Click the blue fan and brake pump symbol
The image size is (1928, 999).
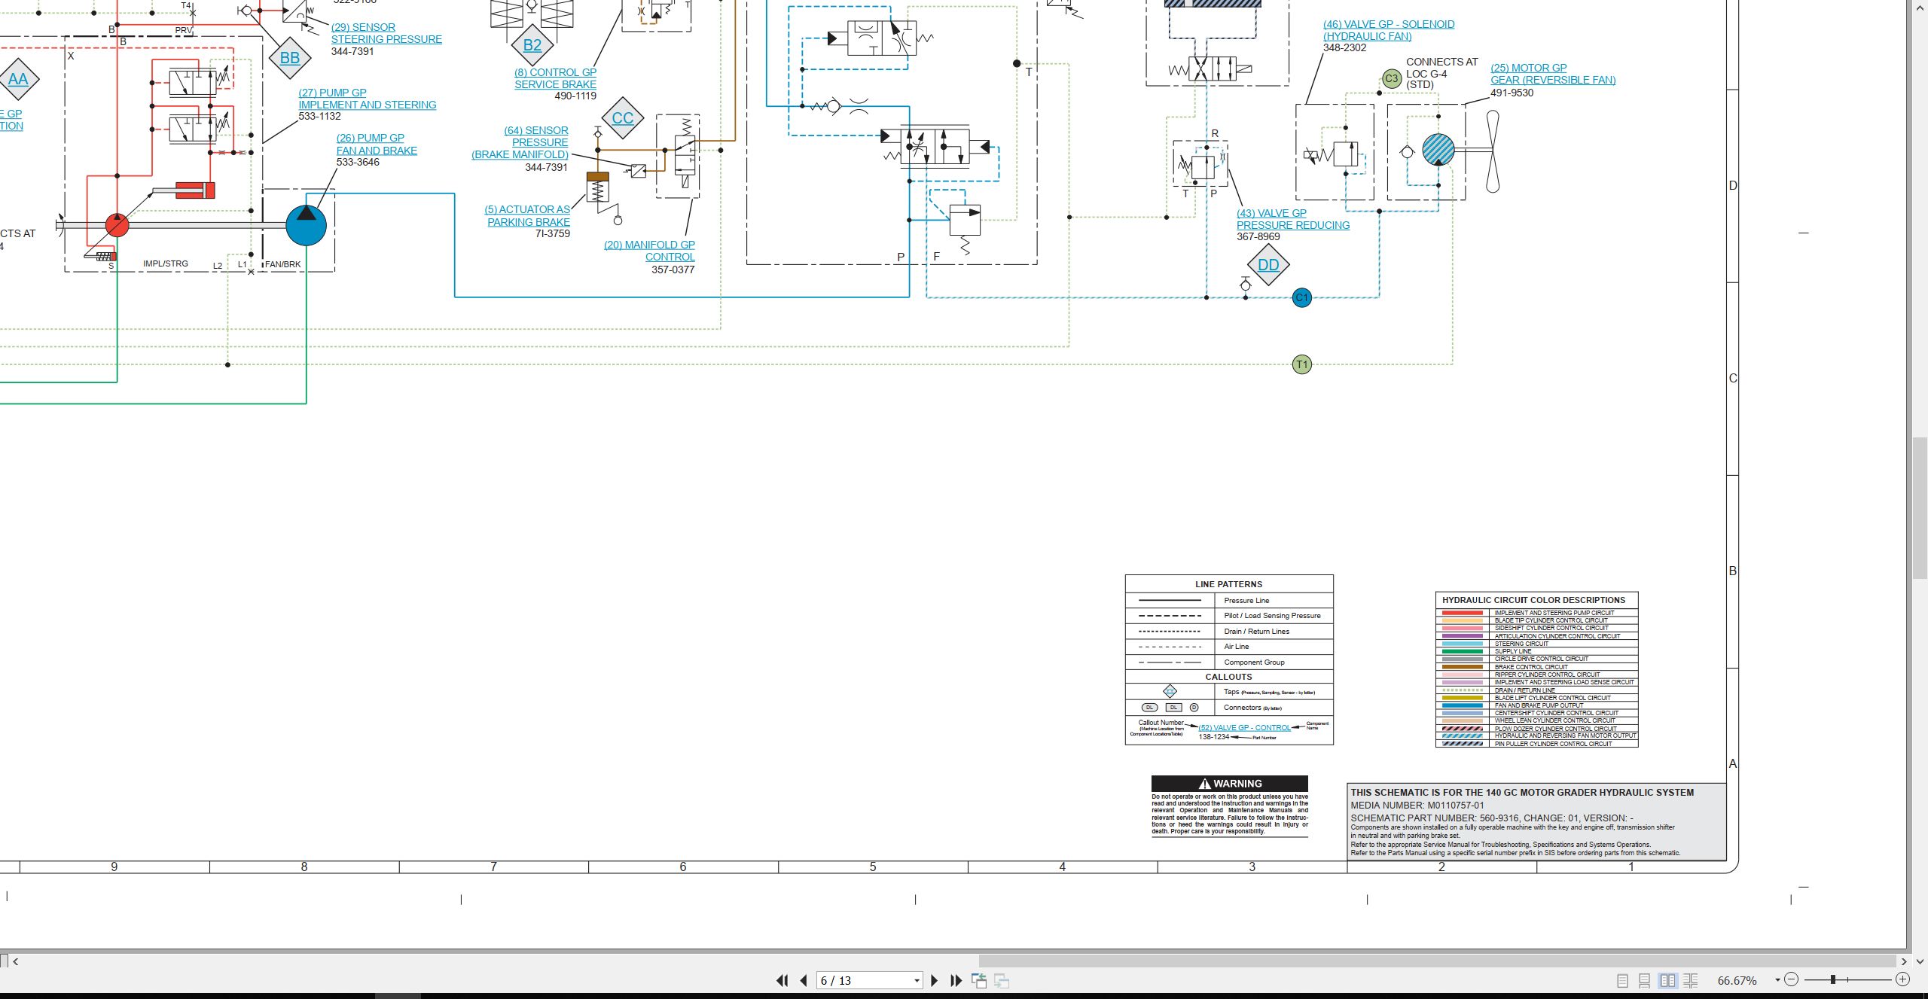pos(307,224)
